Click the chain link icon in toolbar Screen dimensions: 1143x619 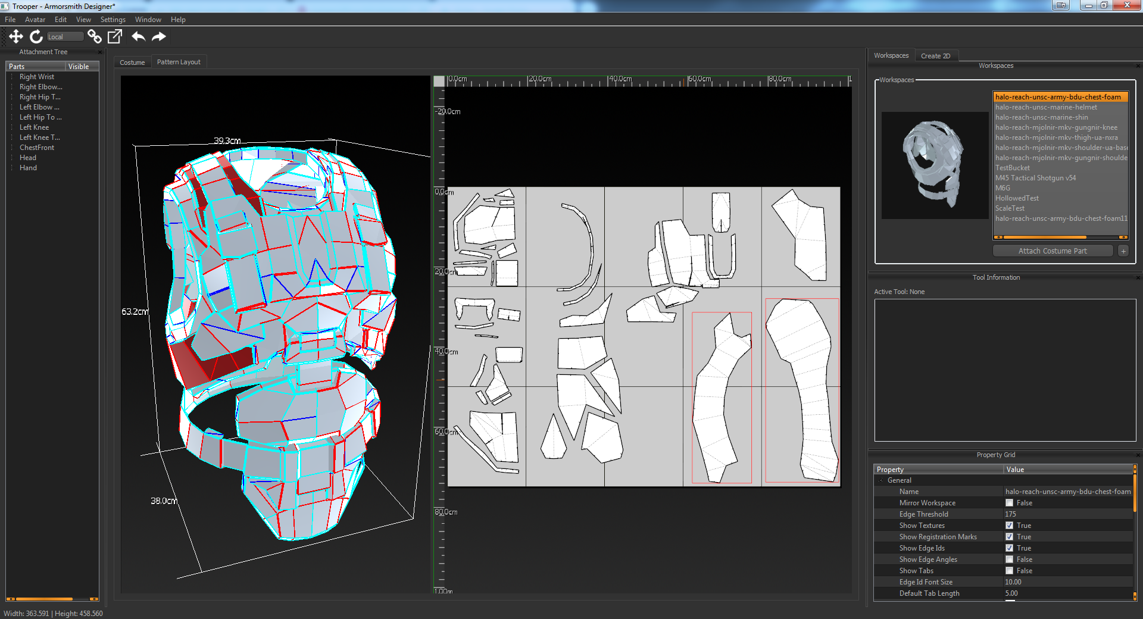tap(94, 37)
